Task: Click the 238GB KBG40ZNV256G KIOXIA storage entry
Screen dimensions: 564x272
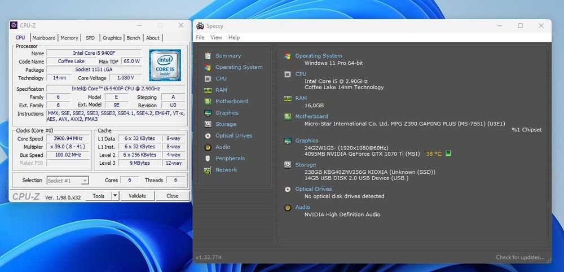Action: [x=370, y=172]
